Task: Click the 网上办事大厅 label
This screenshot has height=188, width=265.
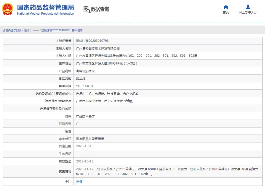Action: click(248, 12)
